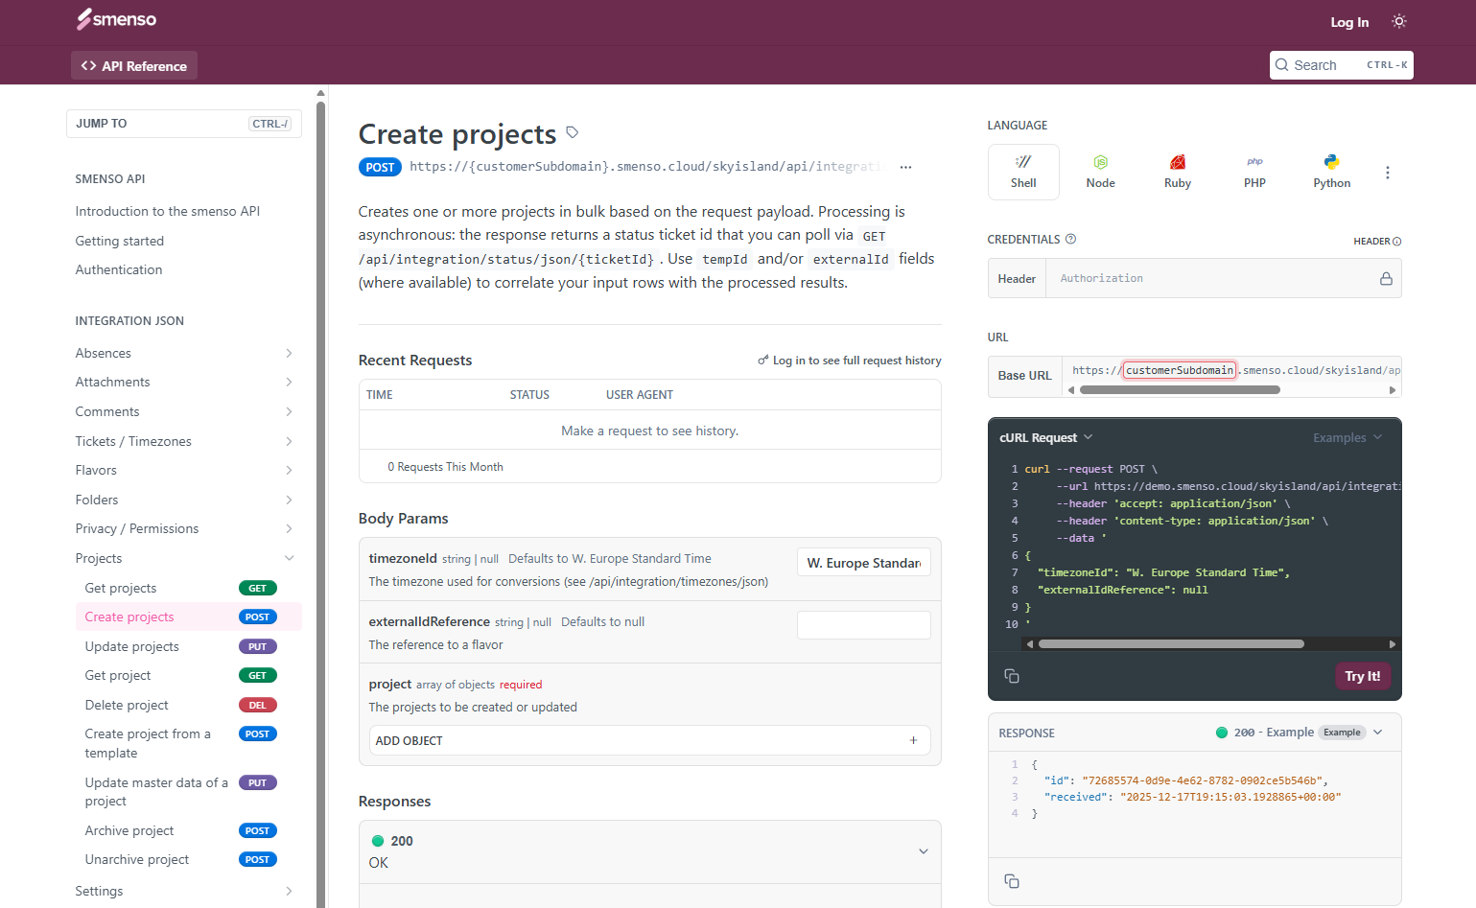Open more languages via the three-dot icon
The height and width of the screenshot is (908, 1476).
click(x=1387, y=173)
